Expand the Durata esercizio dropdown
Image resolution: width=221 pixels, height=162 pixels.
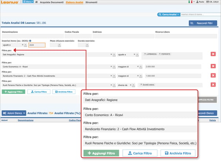pyautogui.click(x=87, y=45)
